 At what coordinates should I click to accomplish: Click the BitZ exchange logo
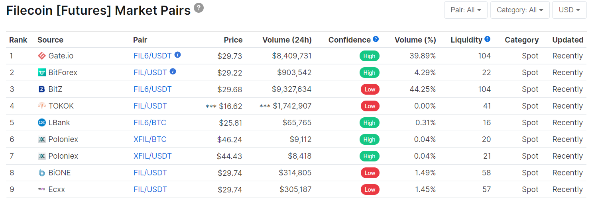(x=41, y=89)
